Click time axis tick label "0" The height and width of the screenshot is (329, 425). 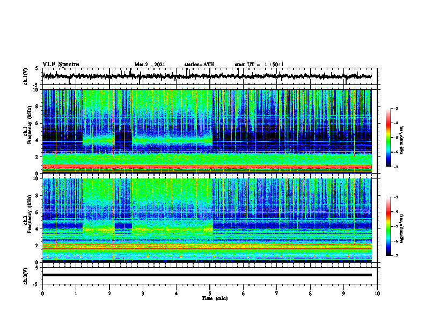42,294
